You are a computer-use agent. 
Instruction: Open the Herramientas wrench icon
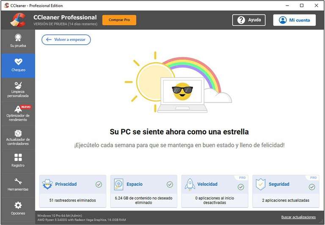[x=18, y=181]
